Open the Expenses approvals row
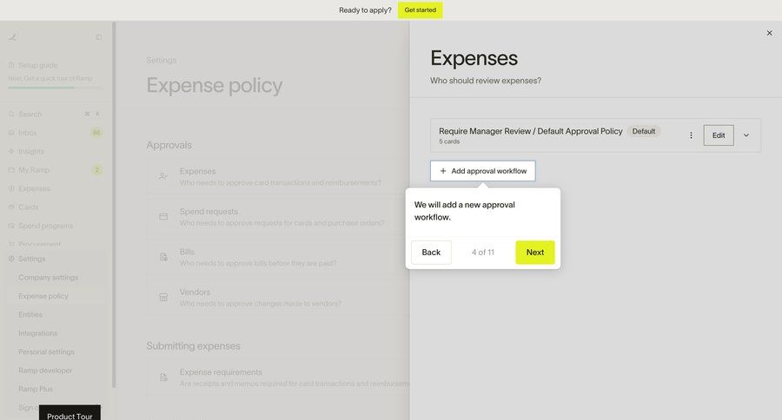782x420 pixels. pyautogui.click(x=278, y=176)
